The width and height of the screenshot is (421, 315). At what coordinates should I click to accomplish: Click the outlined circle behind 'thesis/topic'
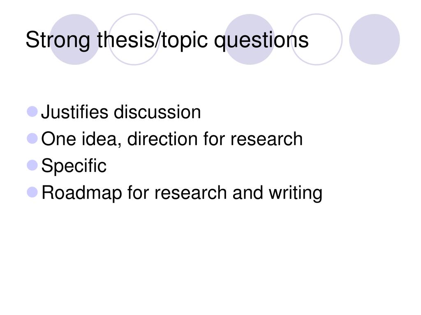click(x=134, y=39)
